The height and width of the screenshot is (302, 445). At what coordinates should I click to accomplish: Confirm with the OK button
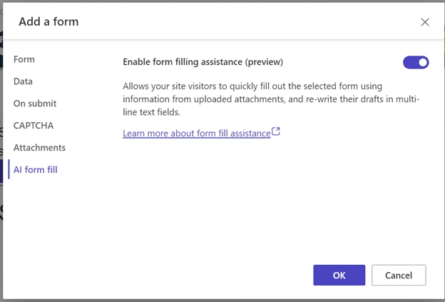tap(339, 275)
